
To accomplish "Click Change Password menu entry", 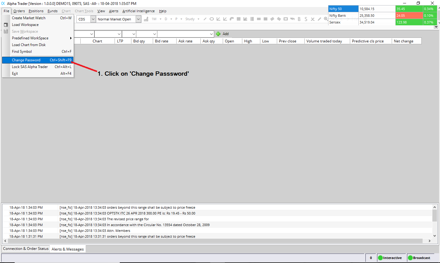I will 38,60.
